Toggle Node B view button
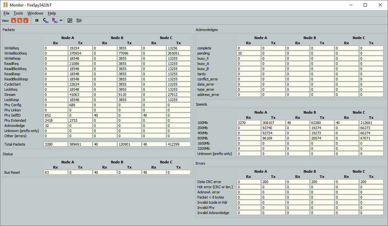388x226 pixels. click(20, 20)
